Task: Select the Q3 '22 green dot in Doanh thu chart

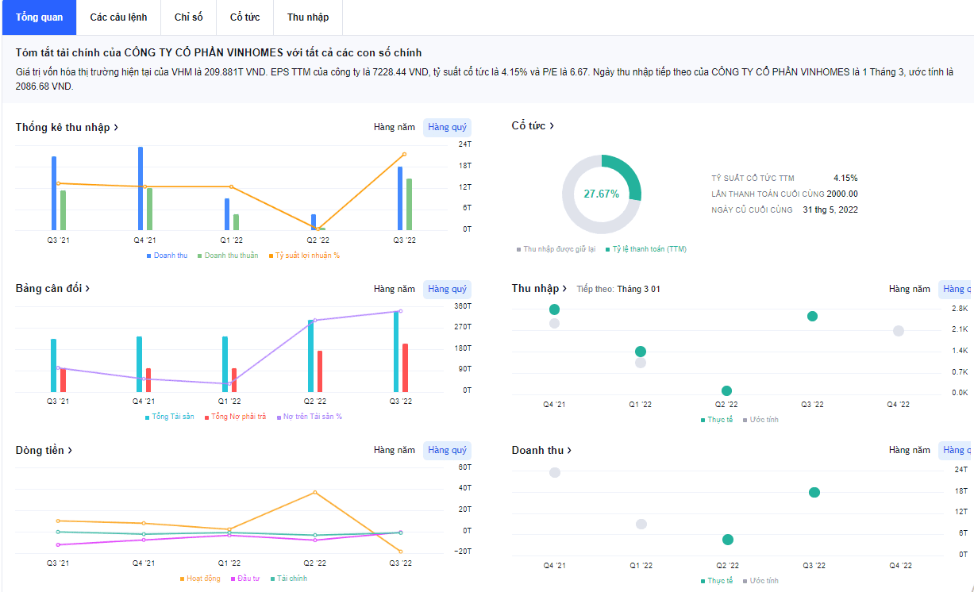Action: (814, 492)
